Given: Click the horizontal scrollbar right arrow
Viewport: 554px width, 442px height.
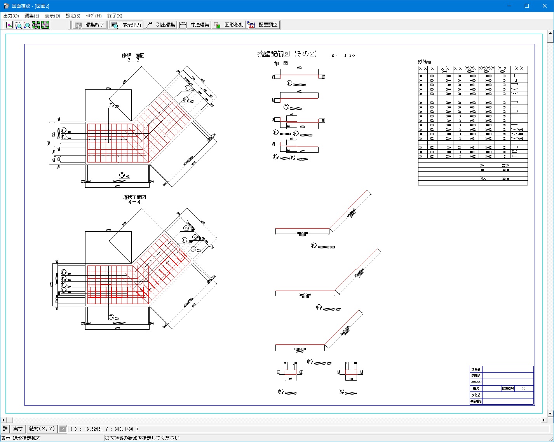Looking at the screenshot, I should 544,420.
